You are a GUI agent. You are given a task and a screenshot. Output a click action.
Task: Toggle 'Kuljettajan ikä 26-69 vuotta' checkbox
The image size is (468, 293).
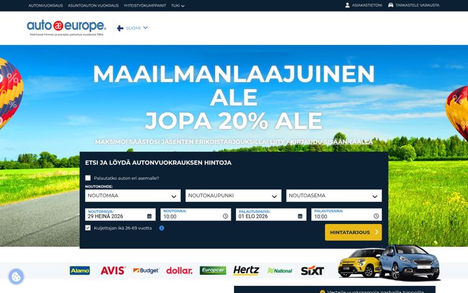pos(88,228)
